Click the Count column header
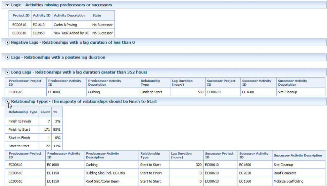The width and height of the screenshot is (327, 186). tap(45, 112)
